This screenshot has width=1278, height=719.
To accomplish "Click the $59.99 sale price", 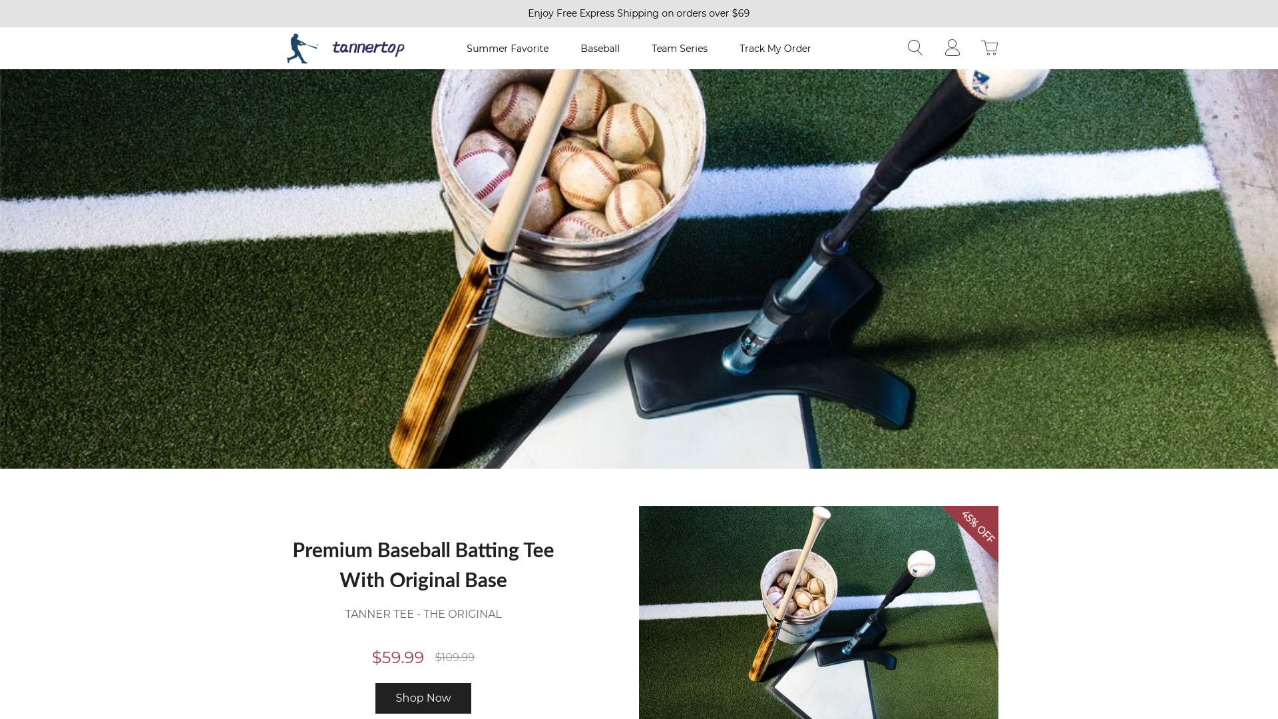I will pyautogui.click(x=398, y=658).
